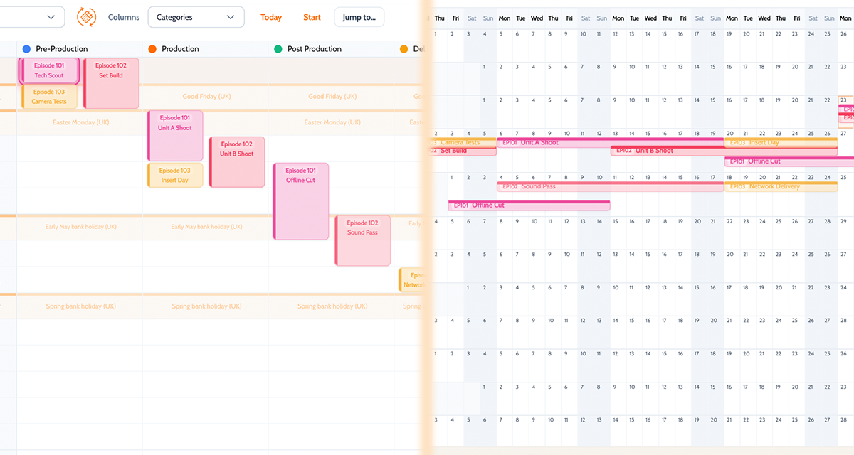Screen dimensions: 854x455
Task: Select the Production column header label
Action: [x=180, y=49]
